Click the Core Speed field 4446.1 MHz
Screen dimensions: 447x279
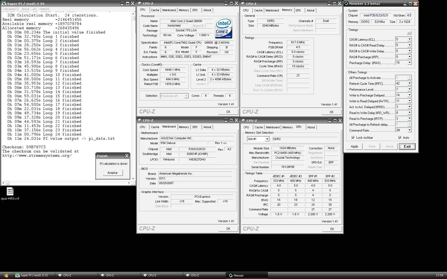172,70
